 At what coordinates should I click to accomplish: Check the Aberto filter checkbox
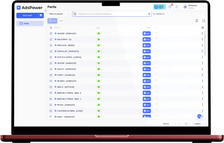pyautogui.click(x=154, y=14)
